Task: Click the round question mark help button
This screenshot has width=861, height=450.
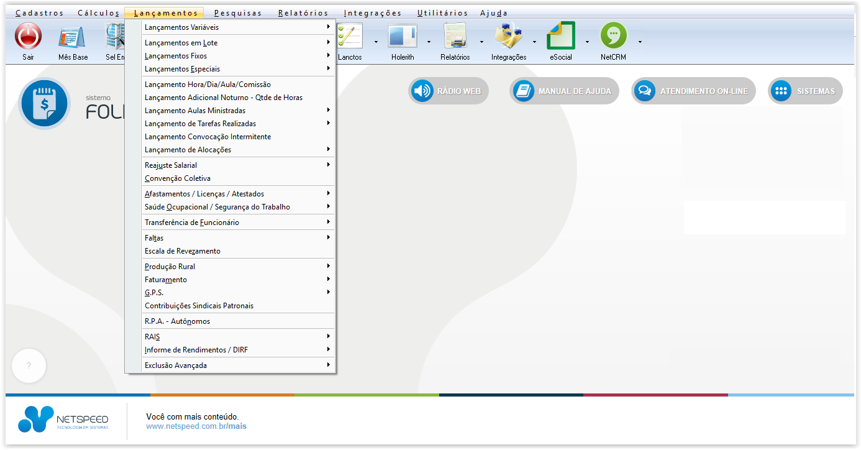Action: pyautogui.click(x=29, y=366)
